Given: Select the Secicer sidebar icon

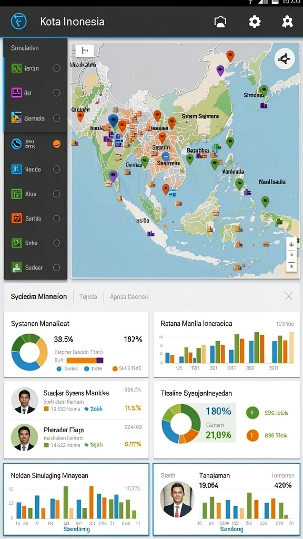Looking at the screenshot, I should (x=16, y=267).
